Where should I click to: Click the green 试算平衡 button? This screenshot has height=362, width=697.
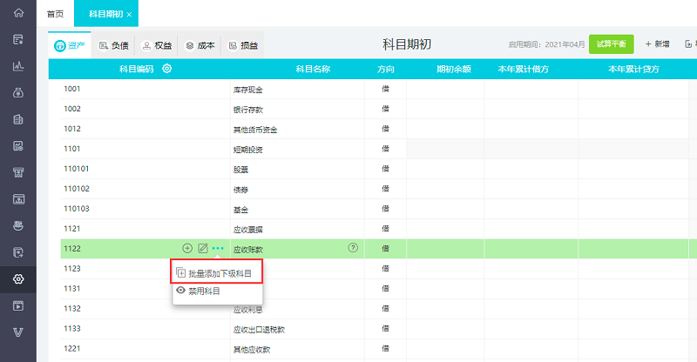(612, 44)
